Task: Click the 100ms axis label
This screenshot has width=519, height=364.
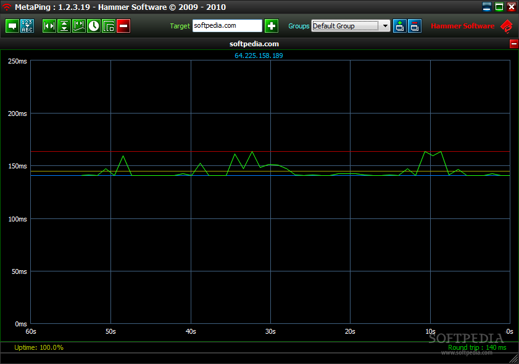Action: click(17, 219)
